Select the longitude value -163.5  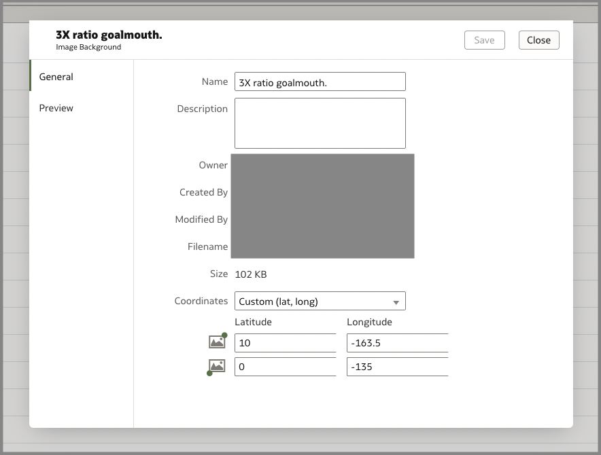point(397,343)
